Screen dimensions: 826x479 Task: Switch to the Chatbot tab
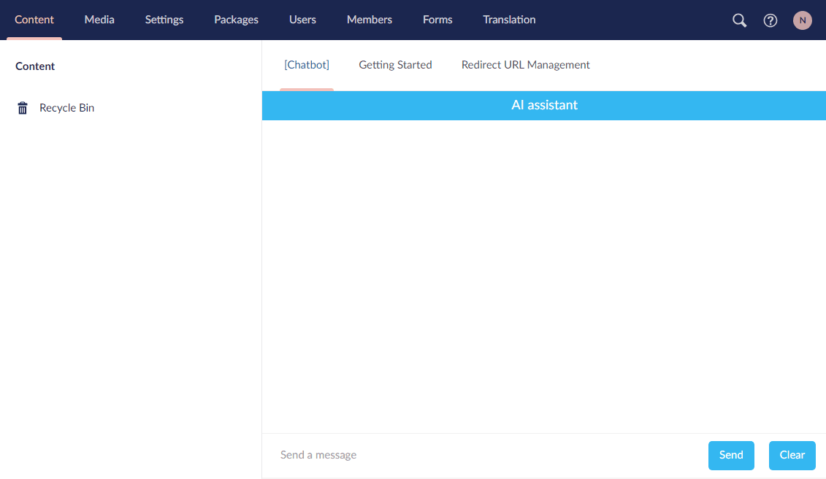coord(306,64)
